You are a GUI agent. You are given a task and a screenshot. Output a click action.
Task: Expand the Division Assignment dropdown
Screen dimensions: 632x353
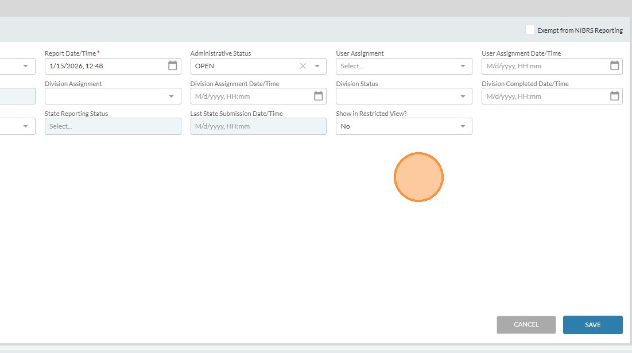coord(113,96)
